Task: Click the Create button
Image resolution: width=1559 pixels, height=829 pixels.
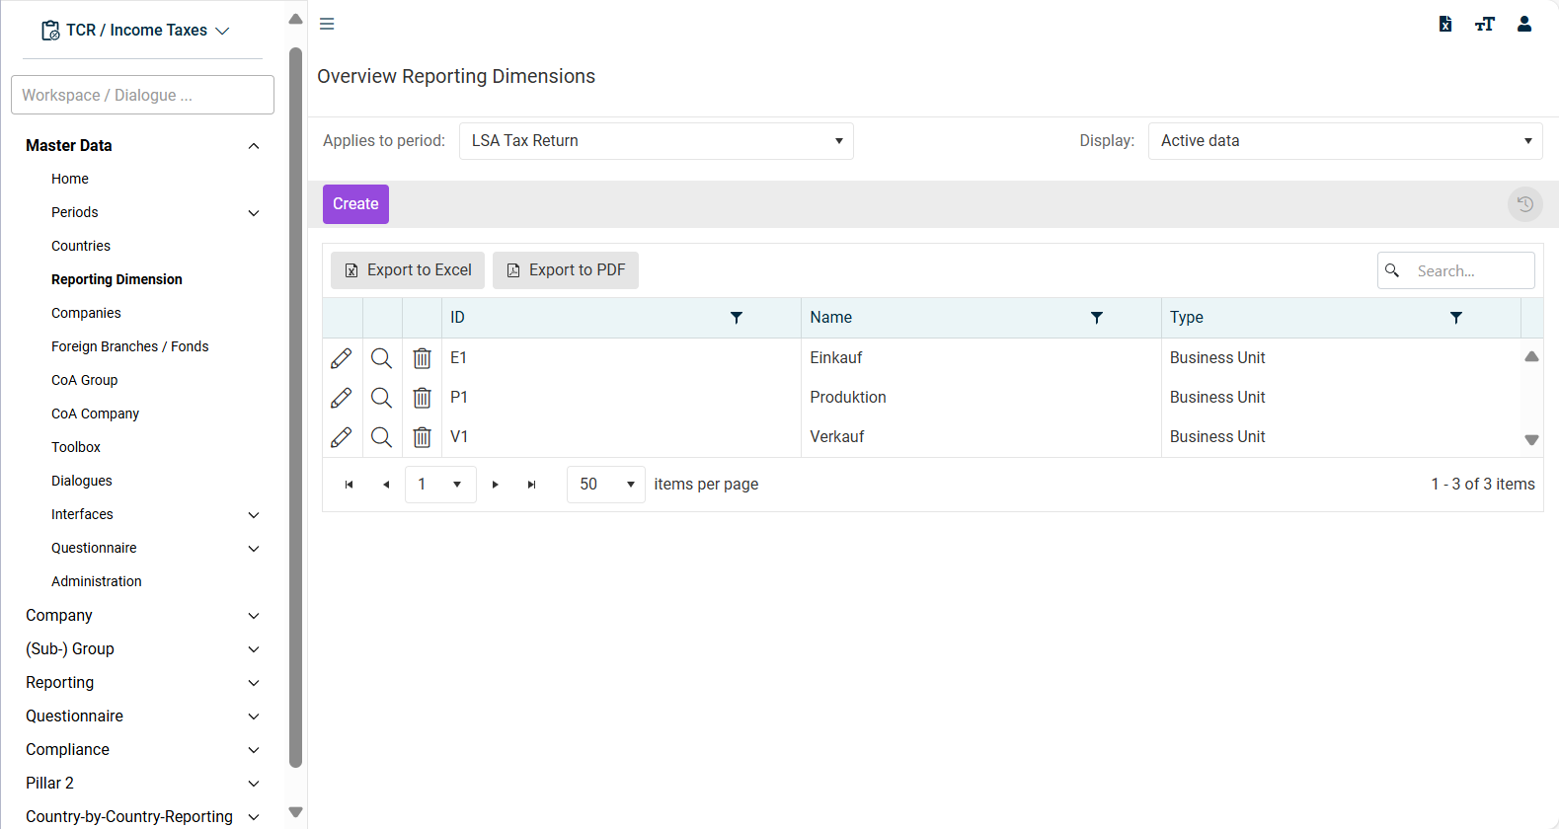Action: pos(355,204)
